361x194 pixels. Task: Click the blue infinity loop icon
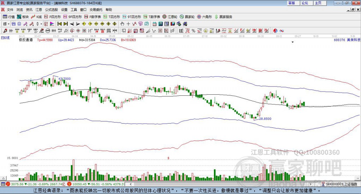pos(281,31)
